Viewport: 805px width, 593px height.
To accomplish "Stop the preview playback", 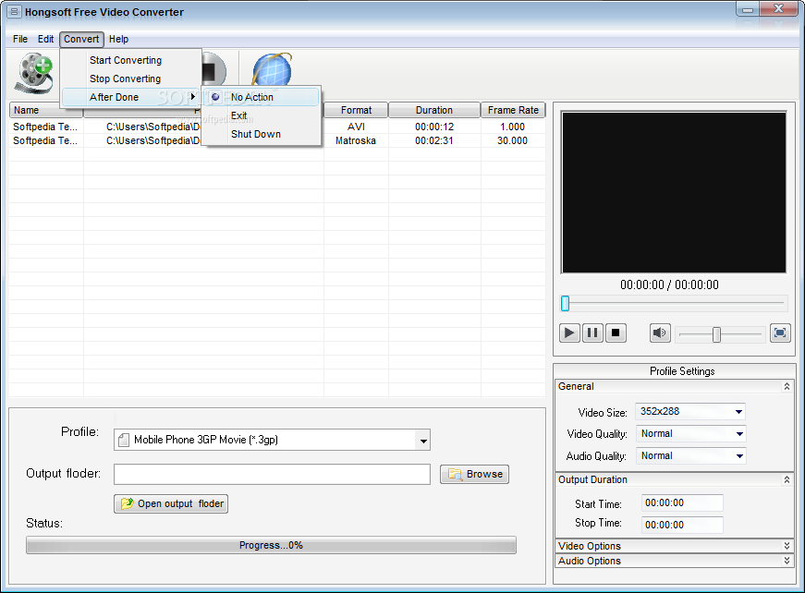I will point(616,333).
